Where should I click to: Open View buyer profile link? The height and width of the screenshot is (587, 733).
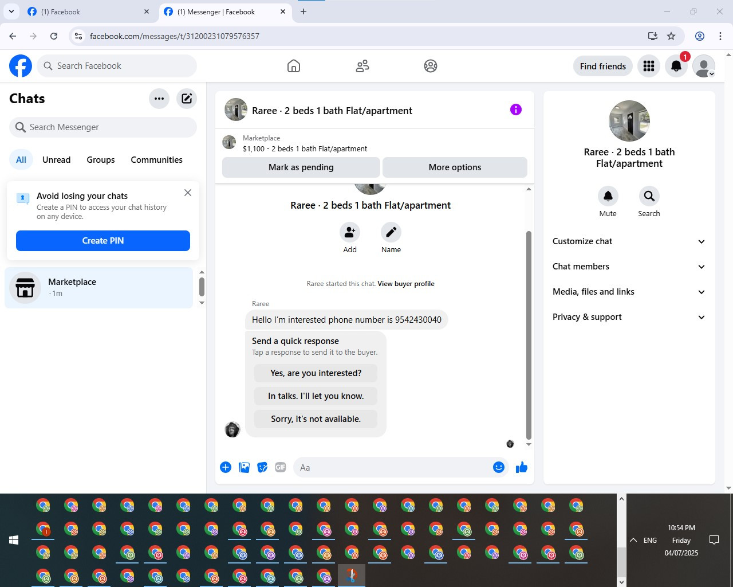pyautogui.click(x=406, y=284)
